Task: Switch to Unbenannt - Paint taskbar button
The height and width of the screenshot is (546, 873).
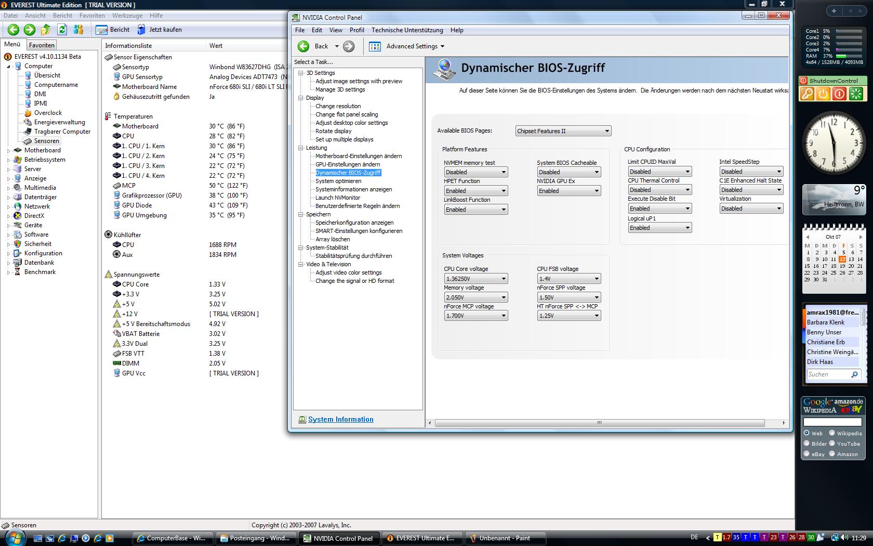Action: coord(505,538)
